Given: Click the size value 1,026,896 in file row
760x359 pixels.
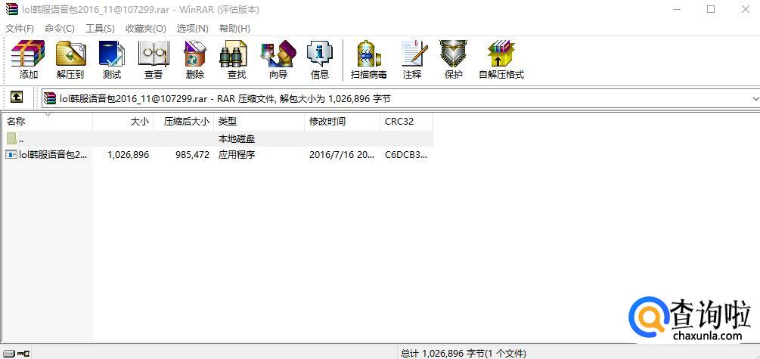Looking at the screenshot, I should (x=129, y=155).
